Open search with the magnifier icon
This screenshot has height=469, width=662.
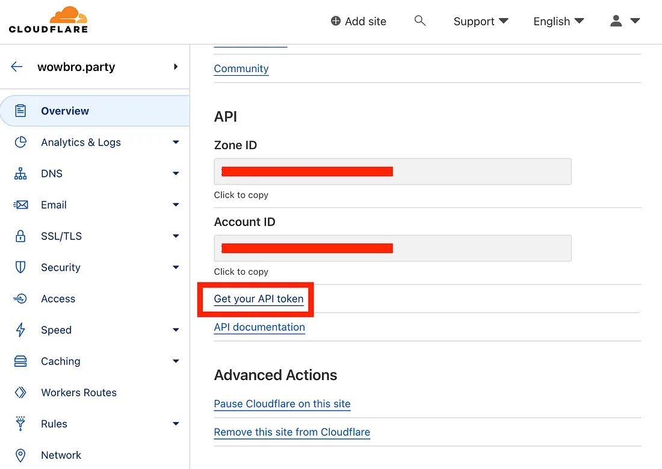pyautogui.click(x=419, y=20)
